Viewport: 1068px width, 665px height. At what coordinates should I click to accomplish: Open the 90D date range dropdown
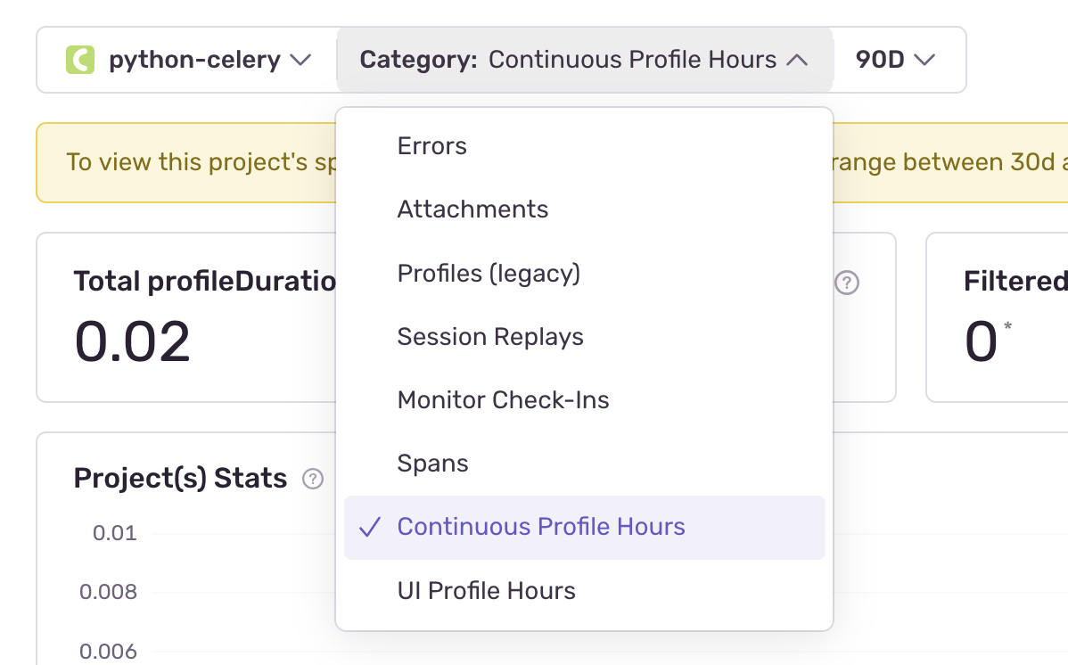[894, 60]
